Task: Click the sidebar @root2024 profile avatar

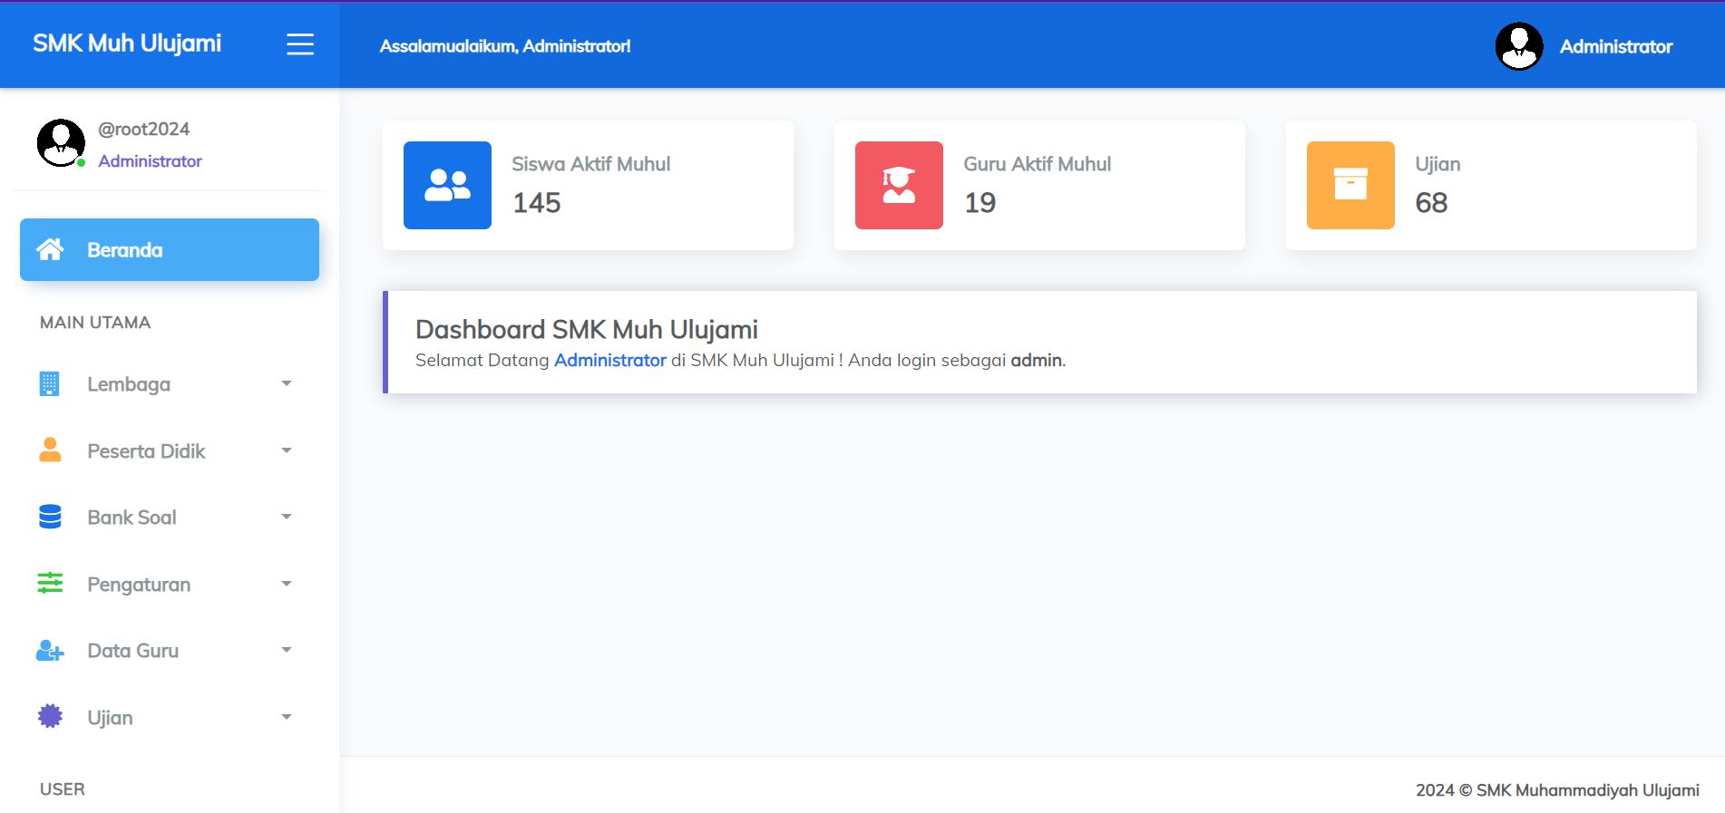Action: pos(61,143)
